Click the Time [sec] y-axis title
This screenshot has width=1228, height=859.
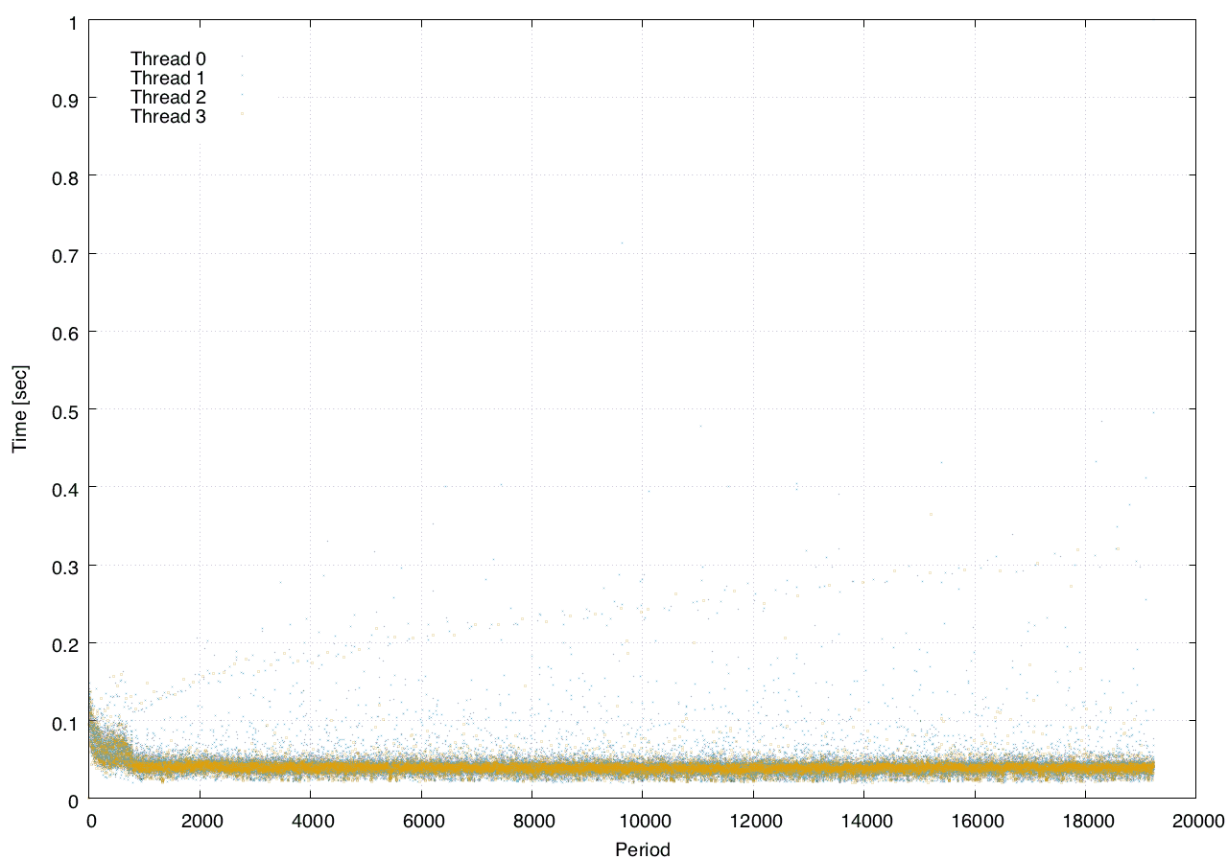pyautogui.click(x=20, y=409)
